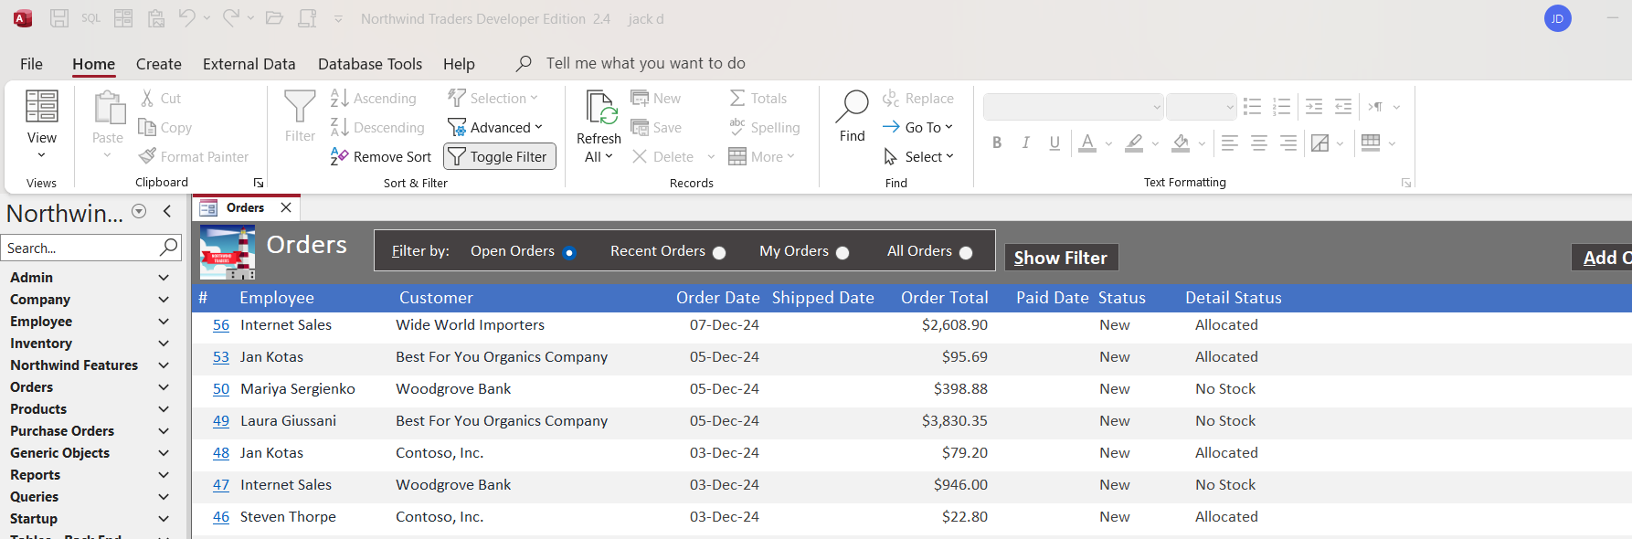Click the Save icon in title bar
The image size is (1632, 539).
(59, 18)
